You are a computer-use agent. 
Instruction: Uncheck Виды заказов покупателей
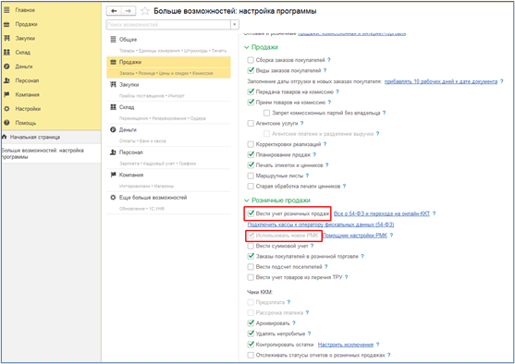click(x=251, y=70)
